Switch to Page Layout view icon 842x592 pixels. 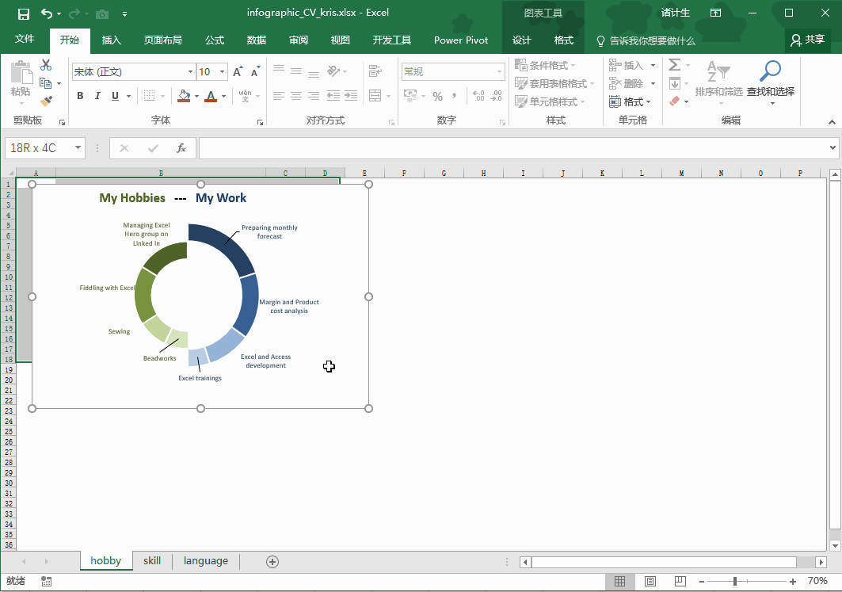point(650,581)
